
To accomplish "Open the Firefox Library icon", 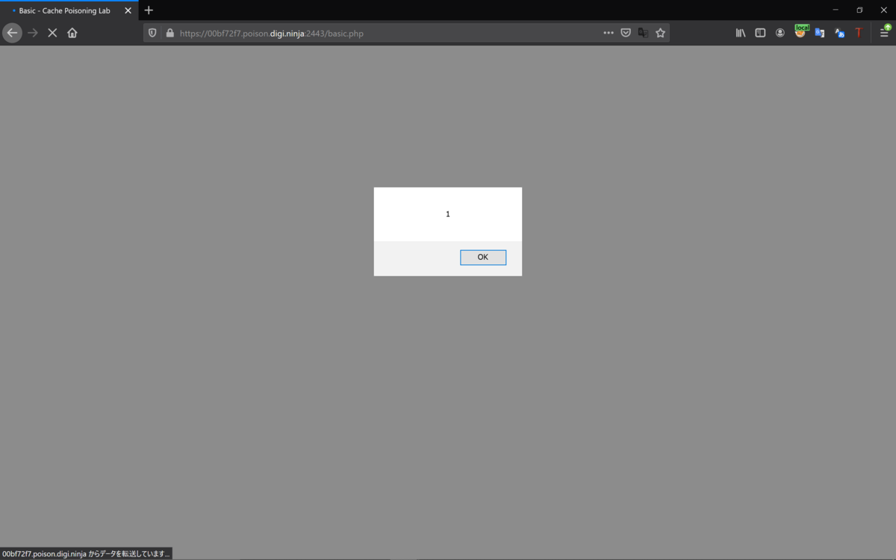I will point(740,32).
